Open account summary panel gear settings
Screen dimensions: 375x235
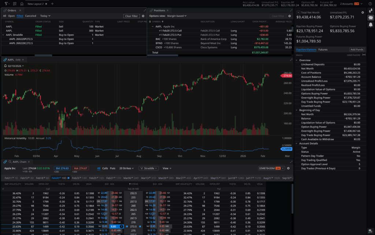coord(363,12)
